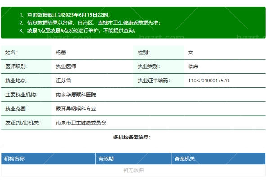The height and width of the screenshot is (180, 270).
Task: Click the 多机构备案信息 heading
Action: click(x=132, y=137)
